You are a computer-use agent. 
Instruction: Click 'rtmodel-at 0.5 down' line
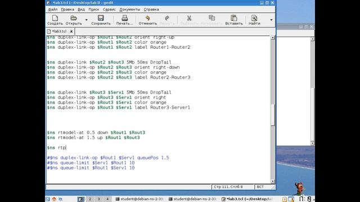(x=96, y=132)
